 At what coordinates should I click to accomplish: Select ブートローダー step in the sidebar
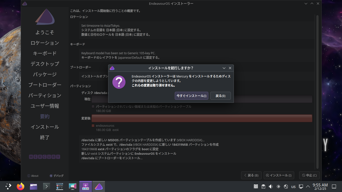click(x=45, y=85)
